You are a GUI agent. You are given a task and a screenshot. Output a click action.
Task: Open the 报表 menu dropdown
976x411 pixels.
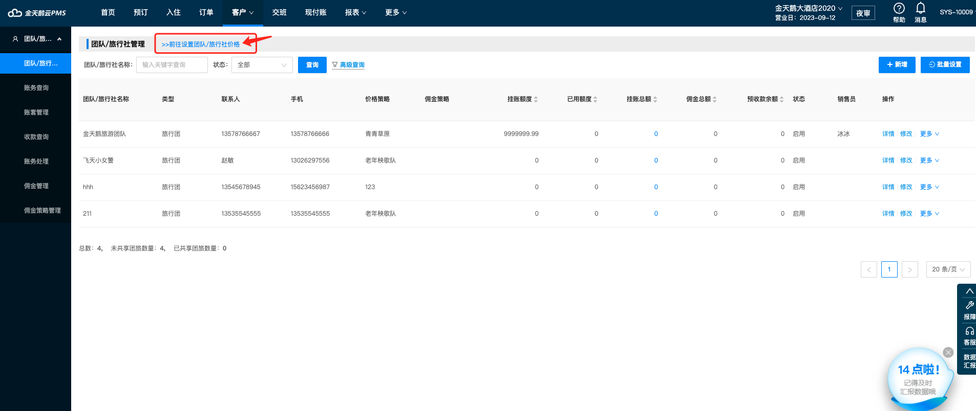click(356, 12)
